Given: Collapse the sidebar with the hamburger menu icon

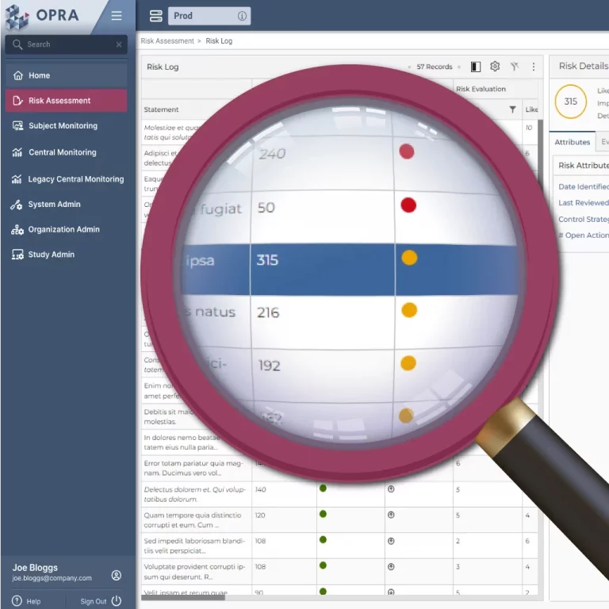Looking at the screenshot, I should (117, 16).
